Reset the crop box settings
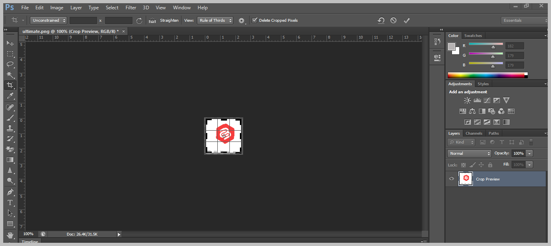Screen dimensions: 551x246 coord(381,20)
